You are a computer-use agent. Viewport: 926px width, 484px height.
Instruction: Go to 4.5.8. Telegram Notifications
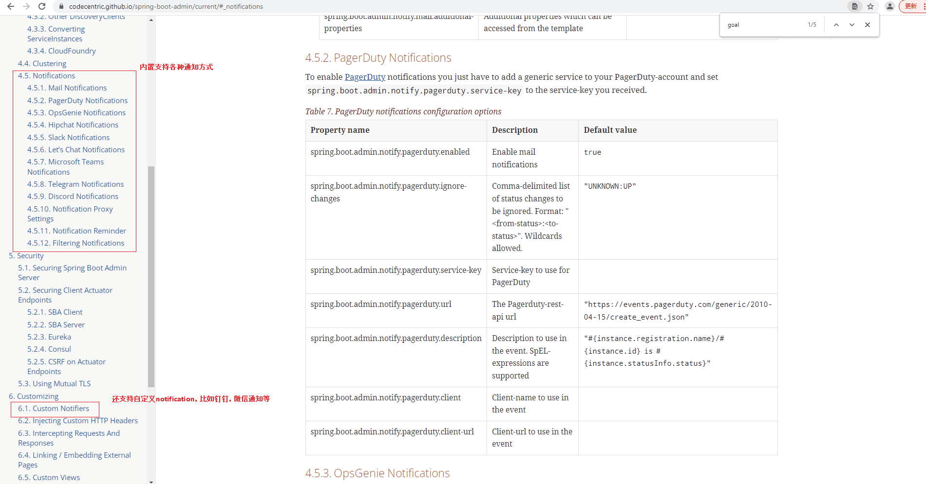[x=76, y=184]
